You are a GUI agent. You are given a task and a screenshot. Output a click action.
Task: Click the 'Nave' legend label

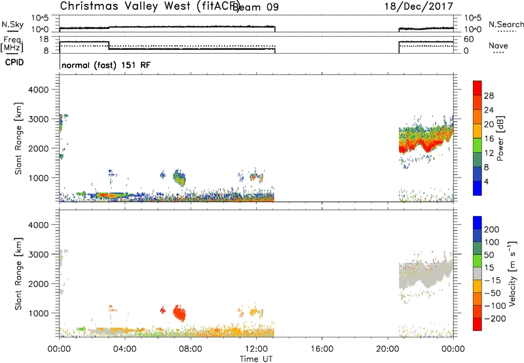(x=498, y=46)
